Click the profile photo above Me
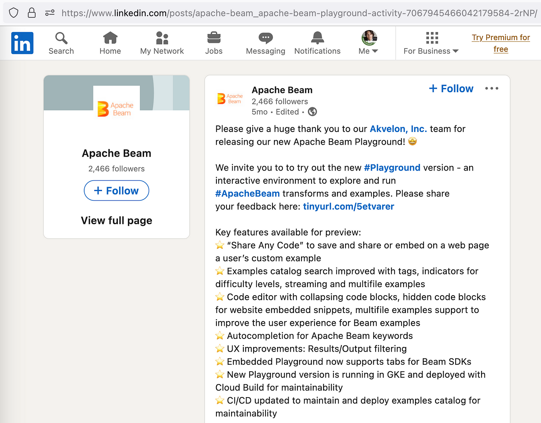Screen dimensions: 541x423 click(x=369, y=37)
